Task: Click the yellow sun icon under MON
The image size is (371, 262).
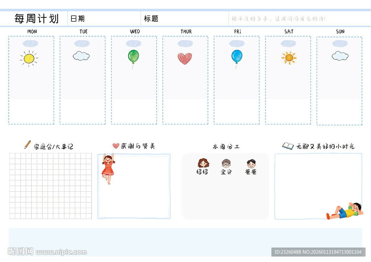Action: [29, 58]
